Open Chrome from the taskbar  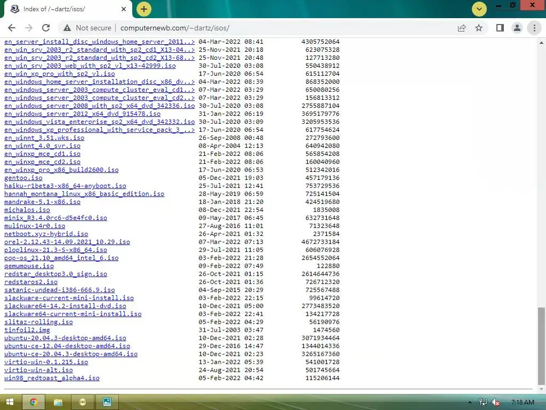34,402
